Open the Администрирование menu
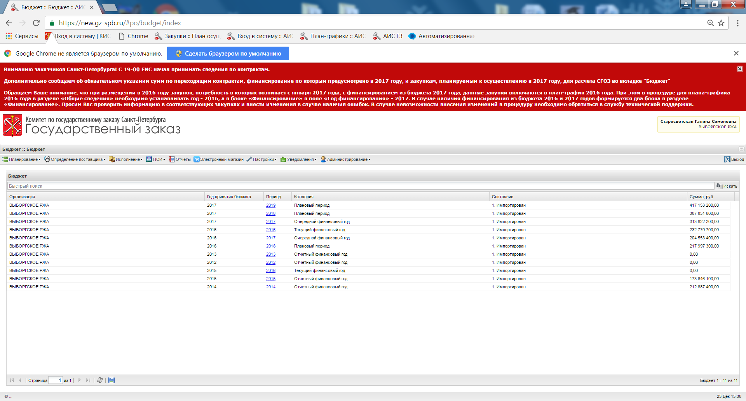 [x=345, y=159]
